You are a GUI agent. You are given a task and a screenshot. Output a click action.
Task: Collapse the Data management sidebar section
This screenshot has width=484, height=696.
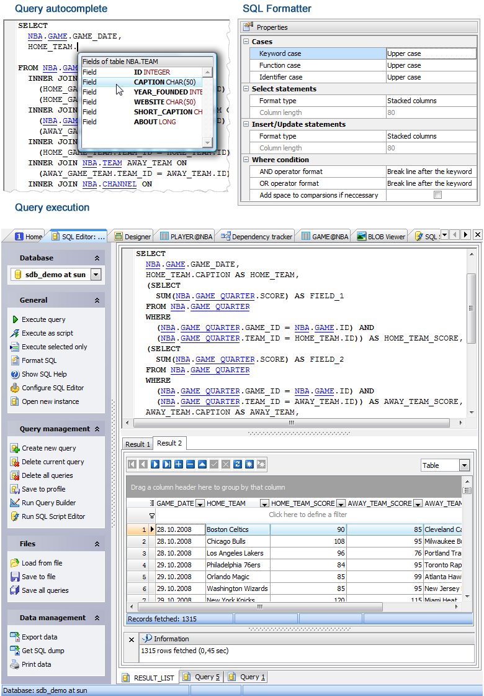coord(97,618)
